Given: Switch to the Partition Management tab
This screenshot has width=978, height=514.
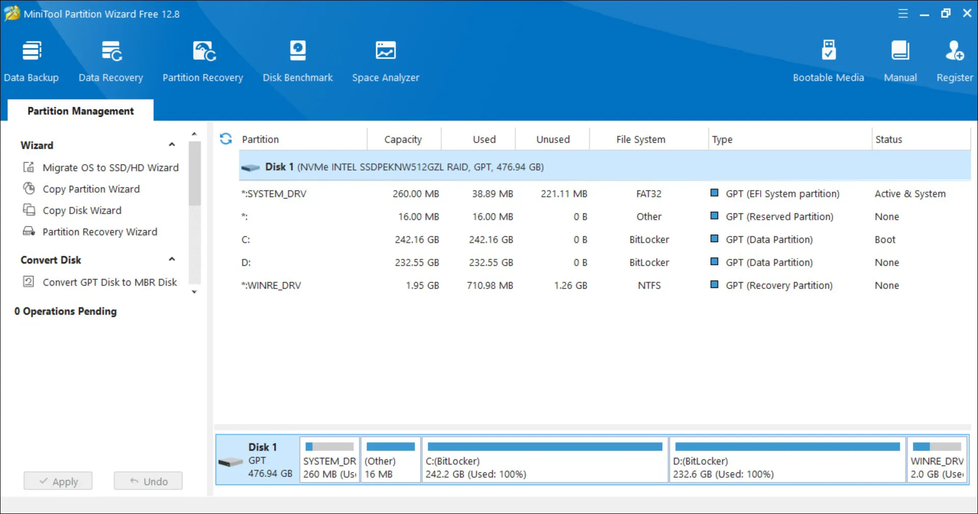Looking at the screenshot, I should pos(80,111).
